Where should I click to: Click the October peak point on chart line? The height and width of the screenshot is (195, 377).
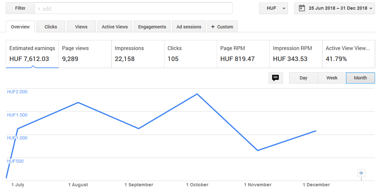coord(197,94)
